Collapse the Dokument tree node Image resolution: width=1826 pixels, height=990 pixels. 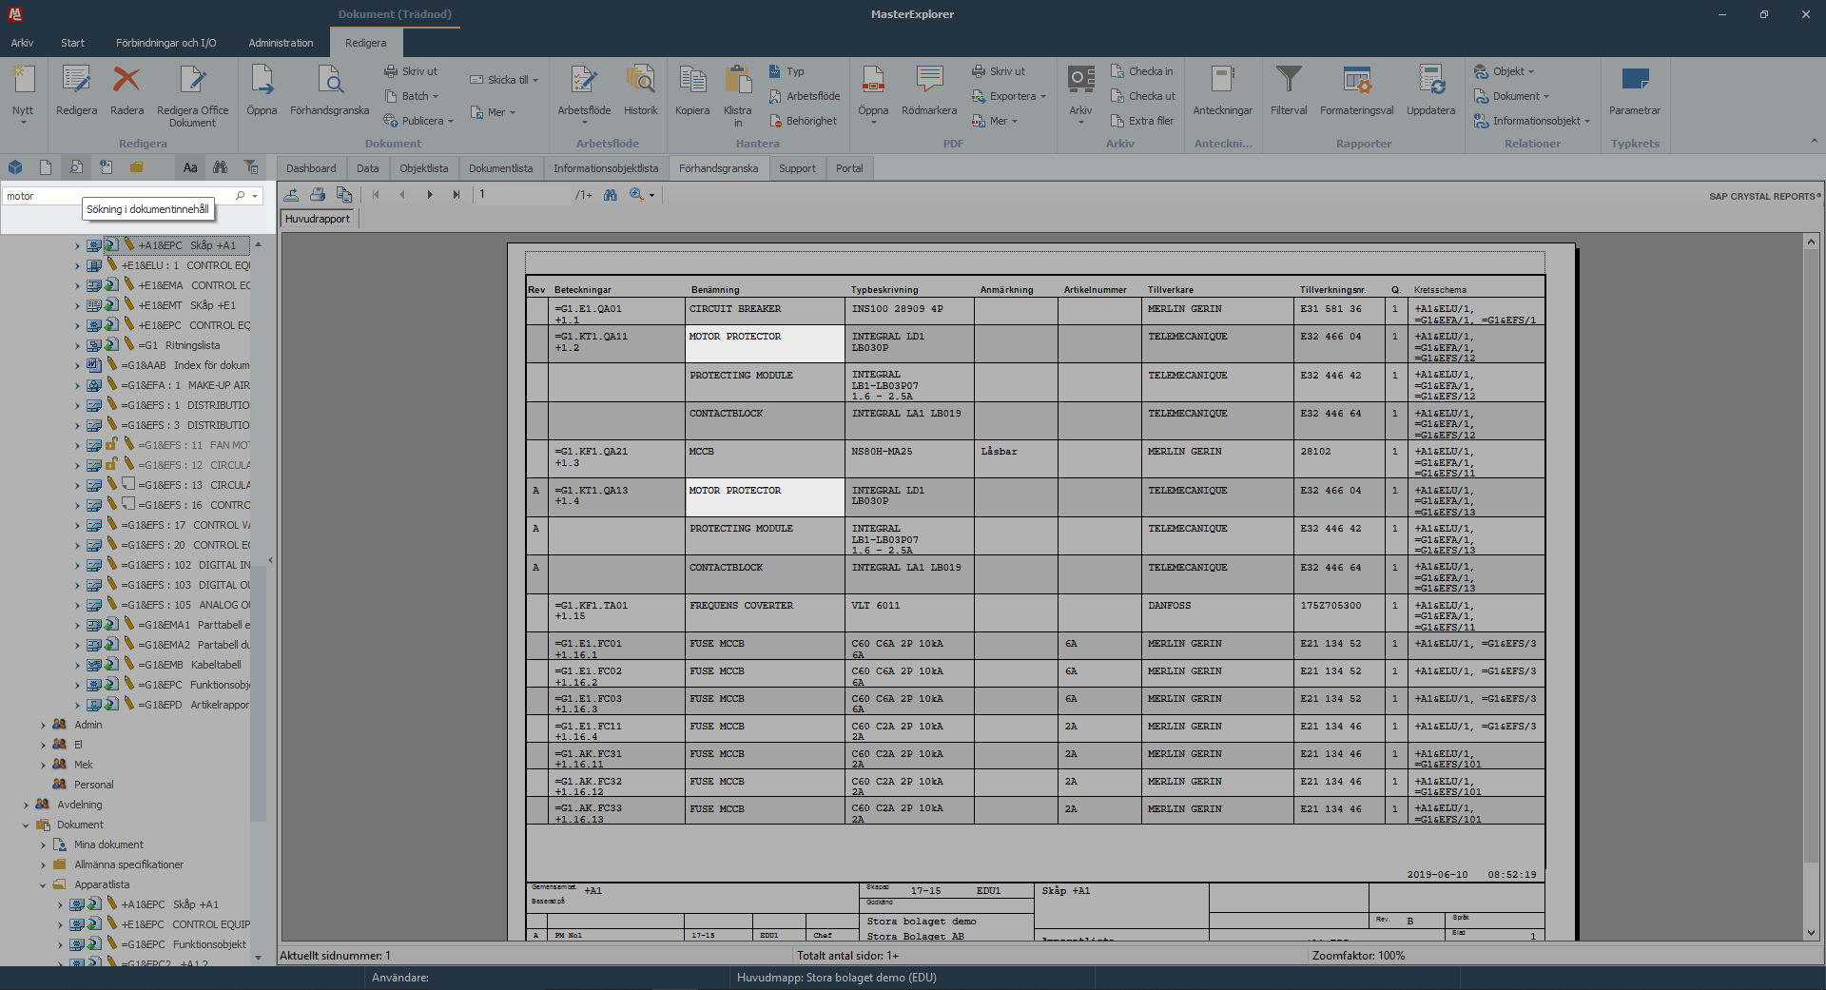(x=26, y=825)
